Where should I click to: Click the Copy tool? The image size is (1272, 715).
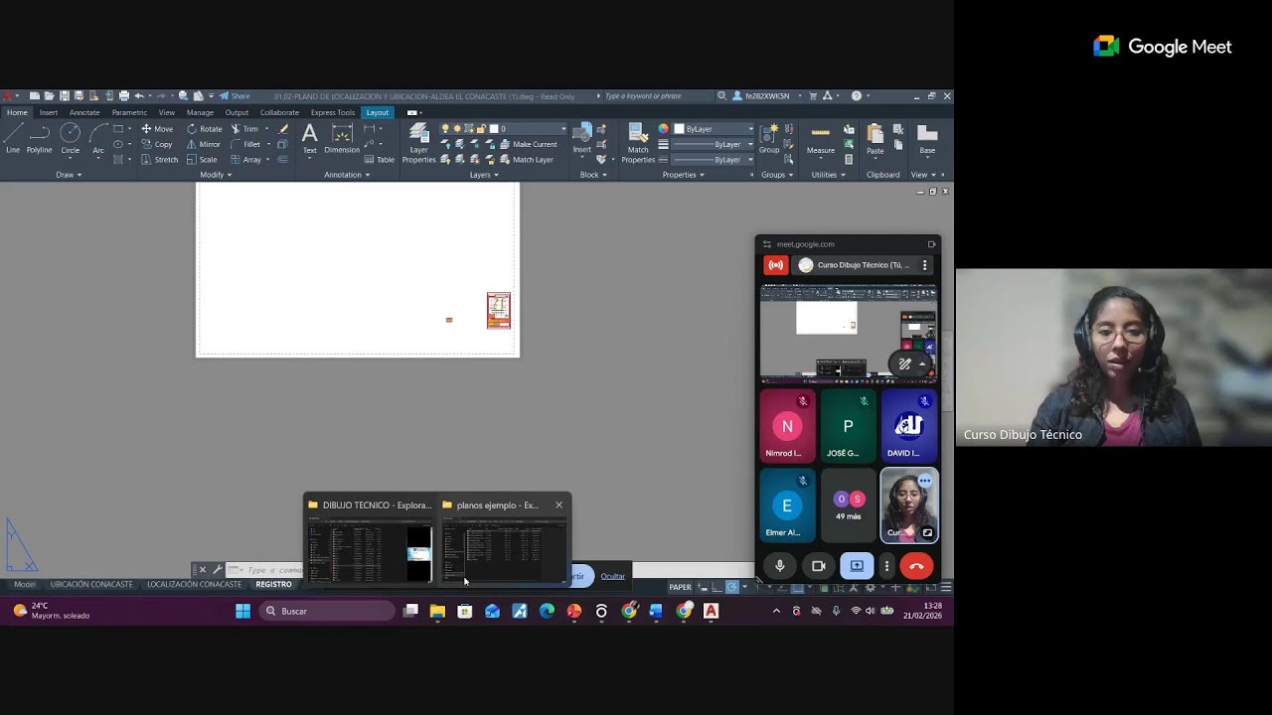click(x=157, y=144)
